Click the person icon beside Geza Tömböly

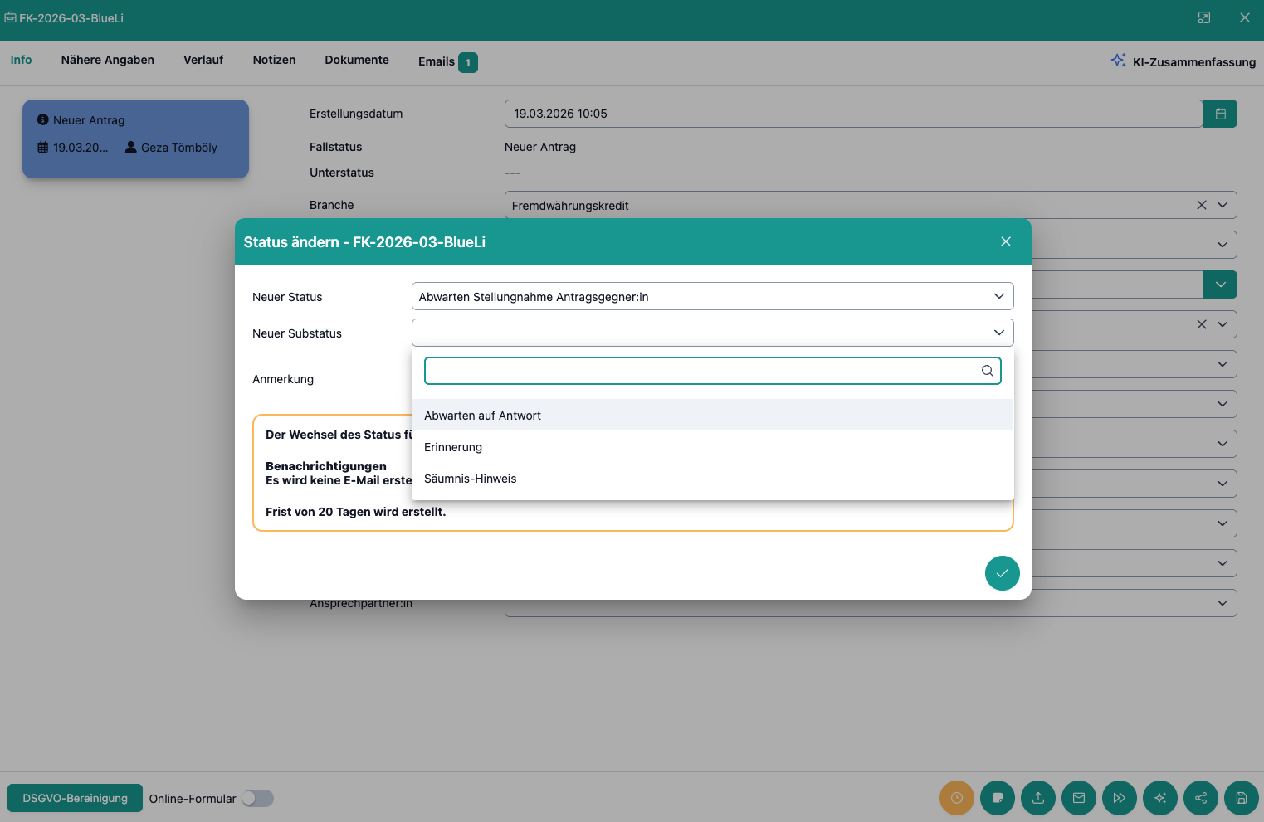[130, 147]
